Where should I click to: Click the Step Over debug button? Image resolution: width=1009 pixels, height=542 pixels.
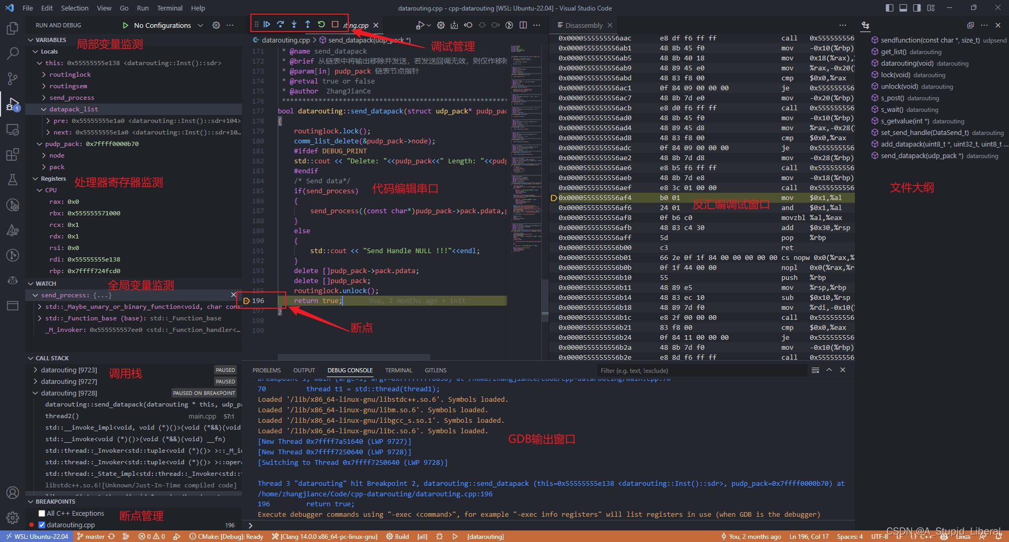pos(280,24)
